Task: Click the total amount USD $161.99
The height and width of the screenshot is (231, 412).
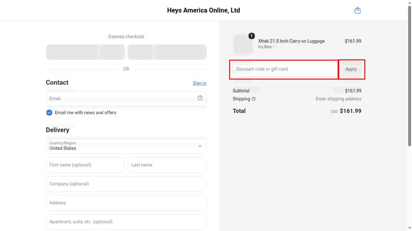Action: (x=346, y=111)
